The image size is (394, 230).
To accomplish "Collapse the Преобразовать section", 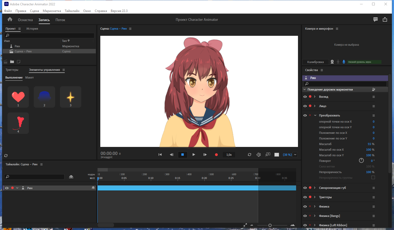I will coord(315,115).
